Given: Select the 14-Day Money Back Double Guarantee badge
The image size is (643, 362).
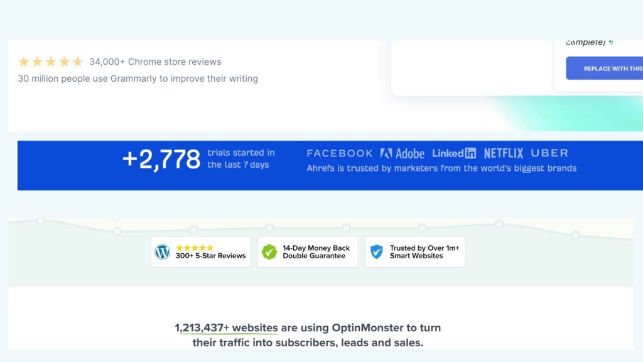Looking at the screenshot, I should pyautogui.click(x=308, y=252).
